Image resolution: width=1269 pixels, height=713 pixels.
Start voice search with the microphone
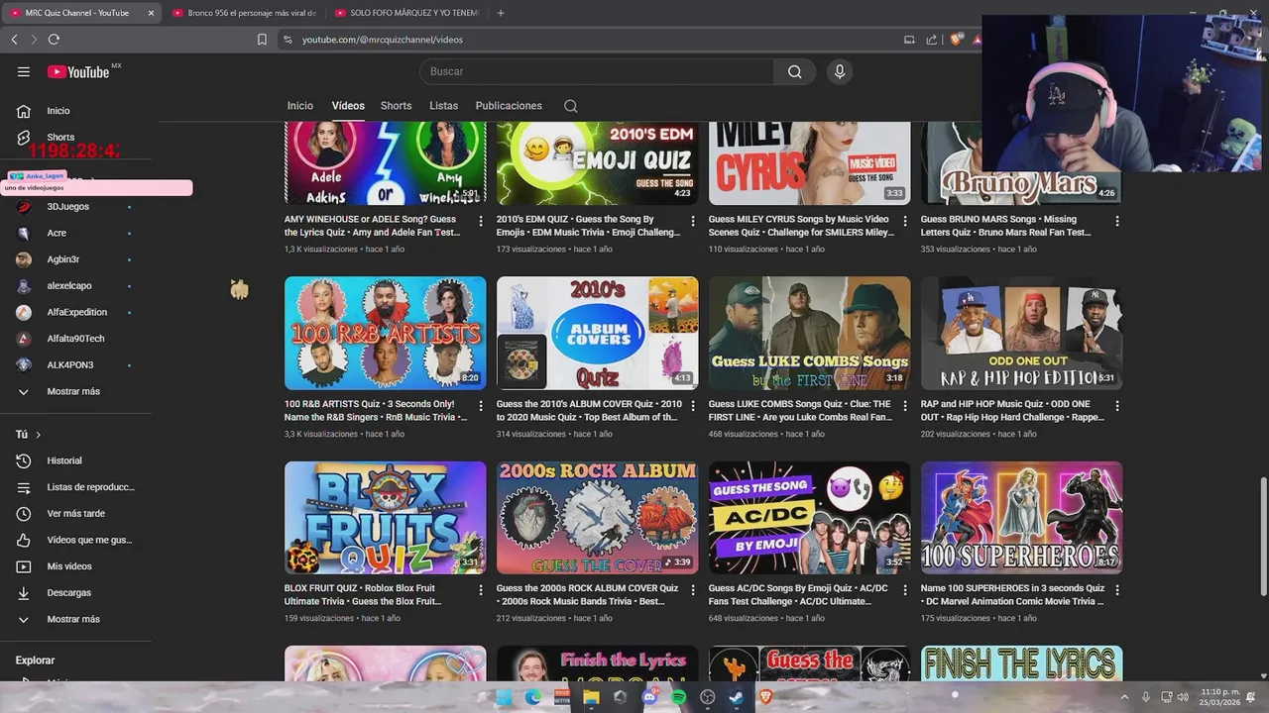click(840, 71)
